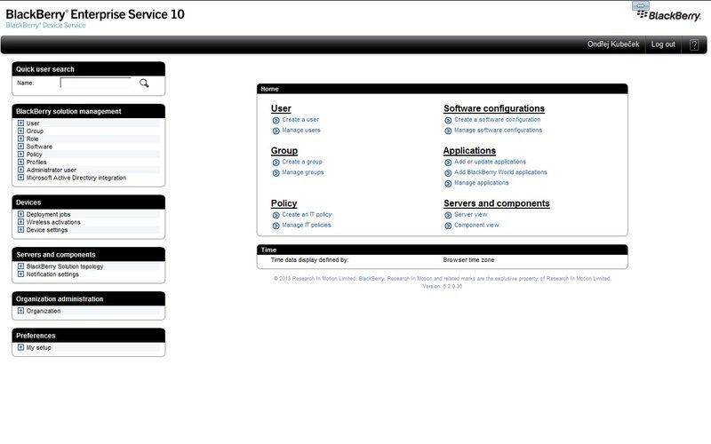Open the help question mark icon
Screen dimensions: 711x444
[694, 44]
